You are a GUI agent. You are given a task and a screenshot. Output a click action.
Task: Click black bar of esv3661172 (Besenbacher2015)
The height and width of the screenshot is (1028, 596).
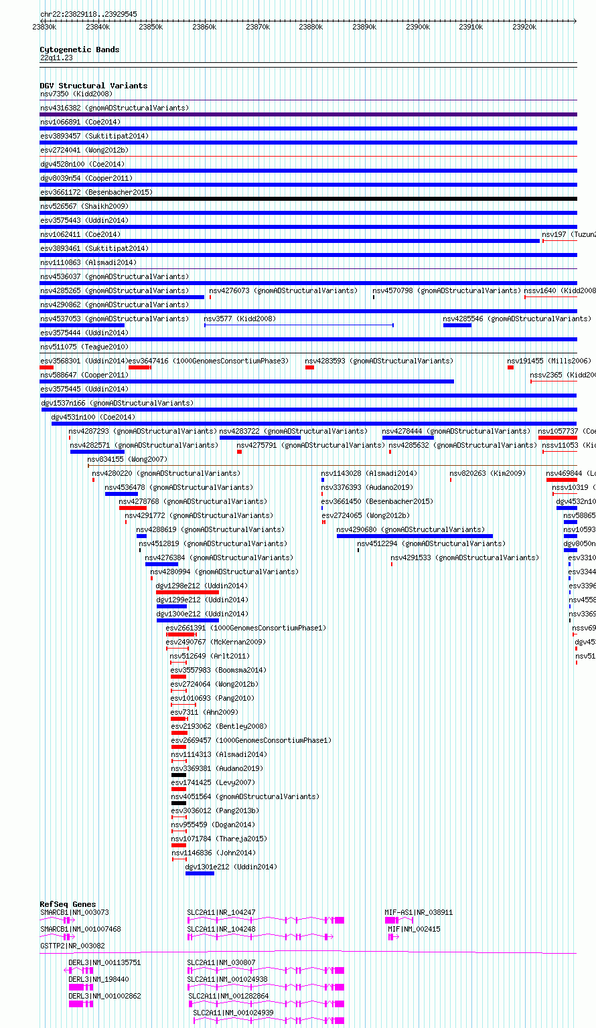[308, 199]
